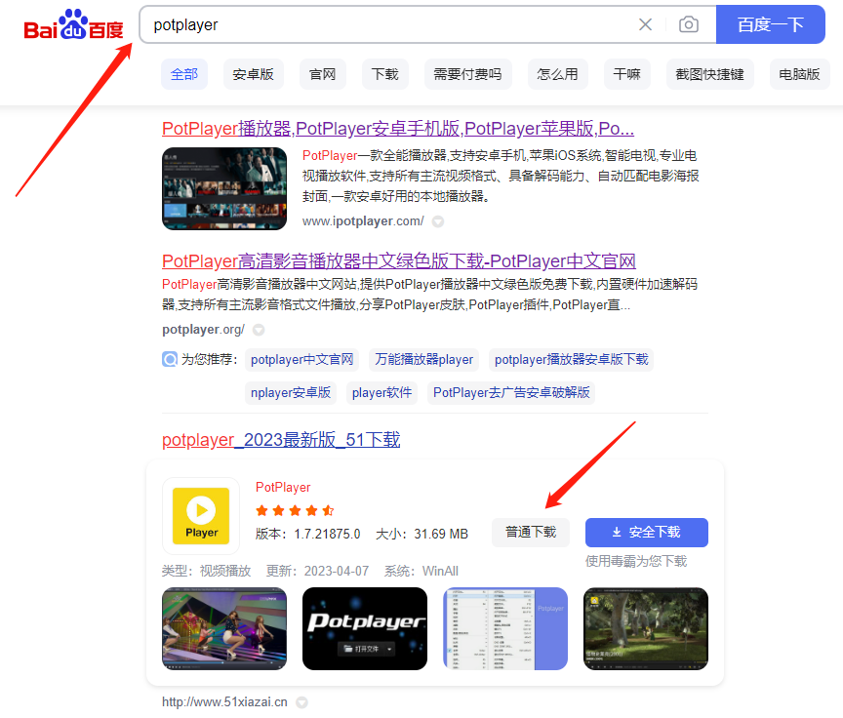
Task: Clear the search box with the X icon
Action: 645,24
